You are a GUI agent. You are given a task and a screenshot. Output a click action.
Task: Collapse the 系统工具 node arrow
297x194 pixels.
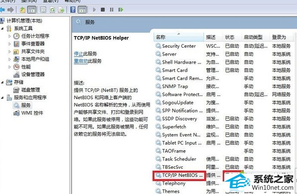coord(3,28)
